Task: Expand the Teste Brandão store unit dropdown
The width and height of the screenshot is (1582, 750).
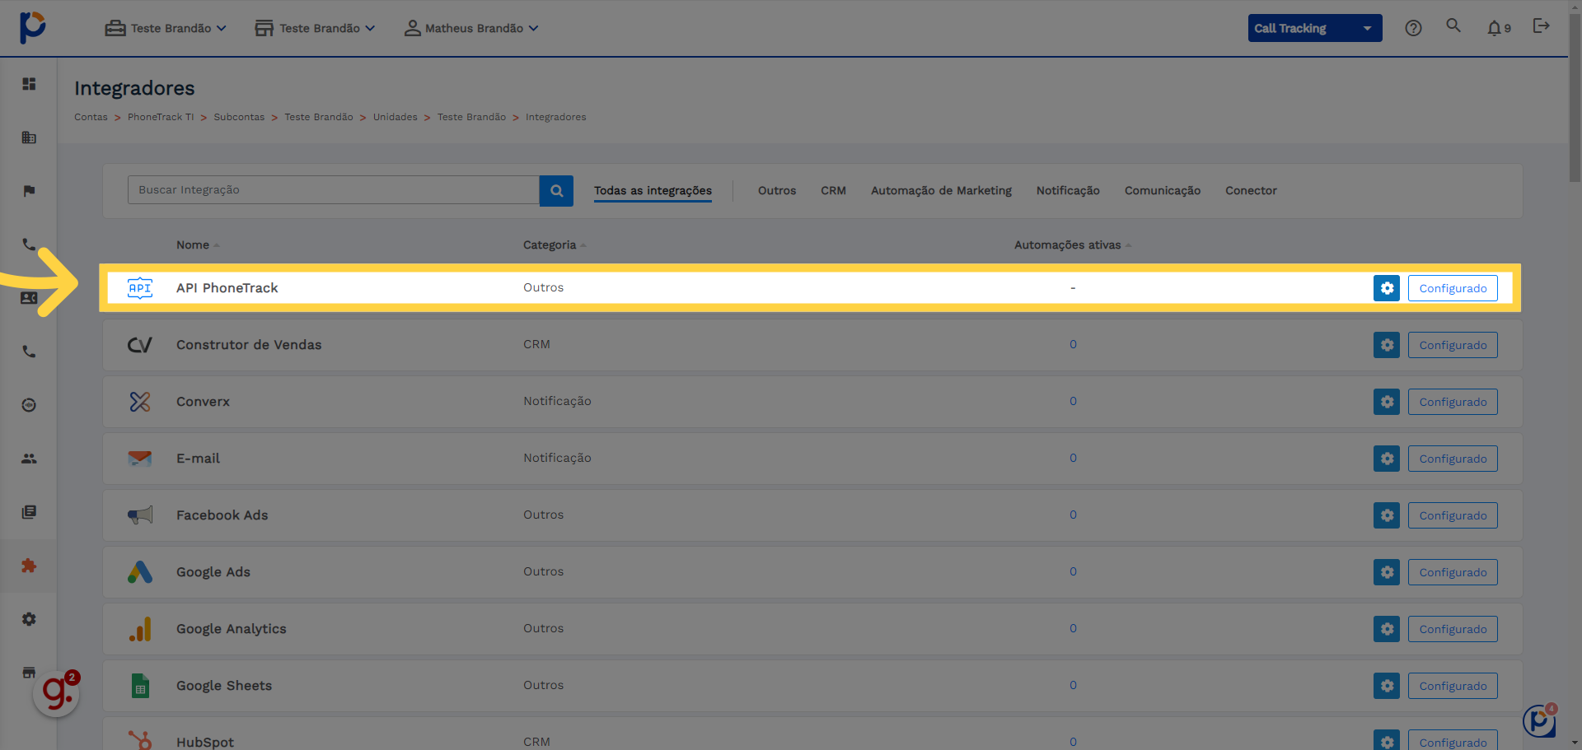Action: pos(315,28)
